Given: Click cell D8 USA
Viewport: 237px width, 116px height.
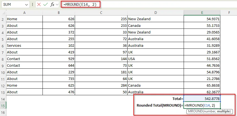Looking at the screenshot, I should (156, 59).
